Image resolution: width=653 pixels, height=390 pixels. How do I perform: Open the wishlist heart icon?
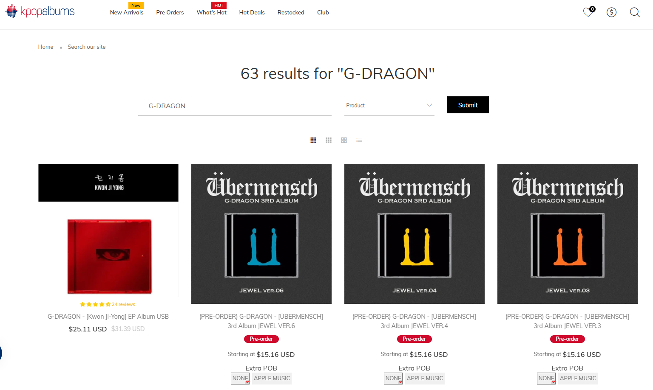[x=588, y=12]
